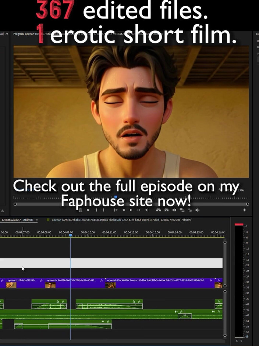The height and width of the screenshot is (346, 259).
Task: Select the openart-27ec48990c24eecc video clip
Action: click(x=160, y=283)
